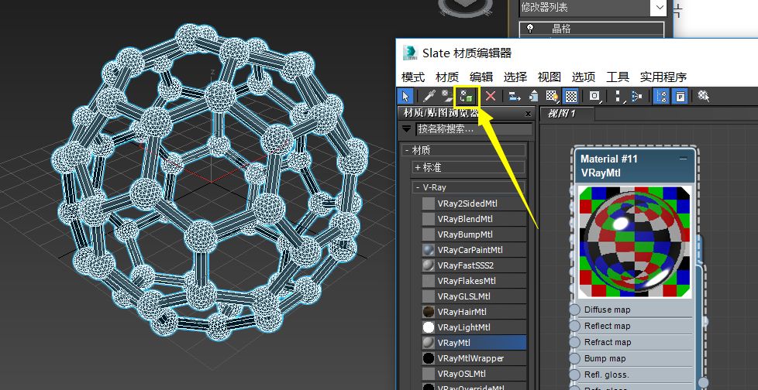The width and height of the screenshot is (758, 390).
Task: Click Slate editor application logo icon
Action: (410, 53)
